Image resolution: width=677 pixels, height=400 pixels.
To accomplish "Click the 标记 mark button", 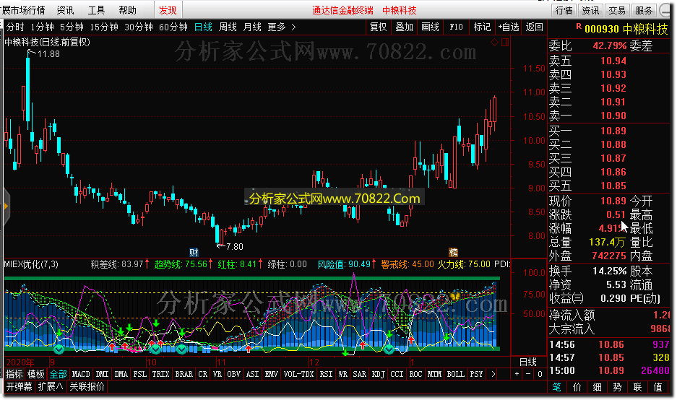I will pyautogui.click(x=482, y=27).
